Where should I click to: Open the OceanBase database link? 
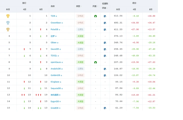coord(56,23)
